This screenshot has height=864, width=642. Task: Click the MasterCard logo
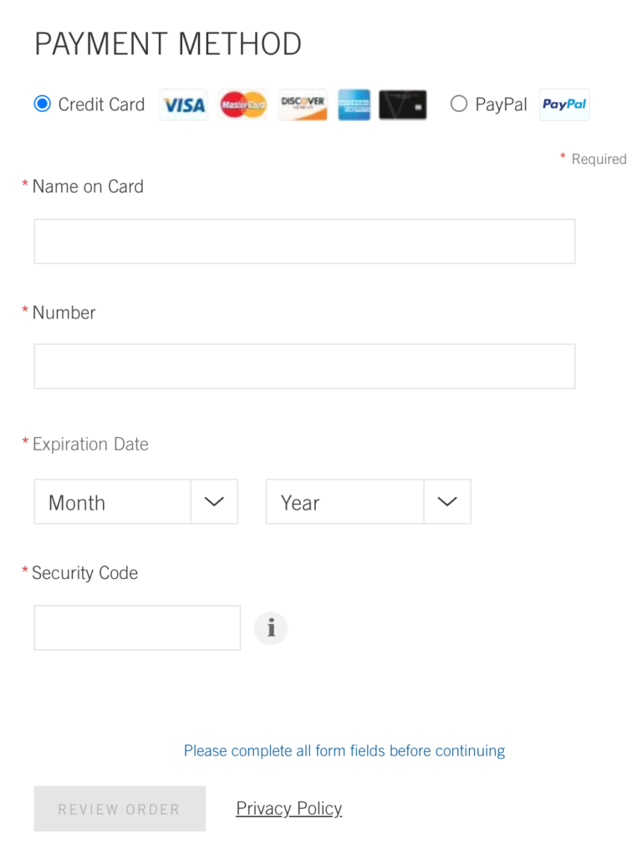(x=243, y=105)
